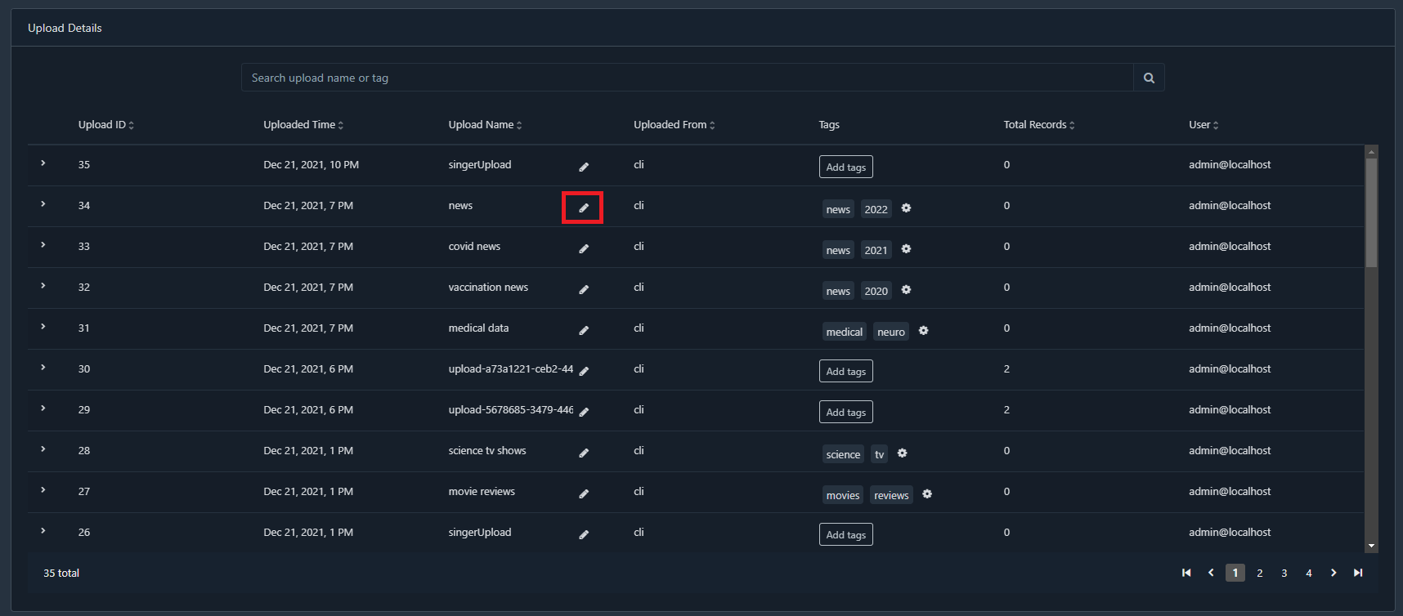Viewport: 1403px width, 616px height.
Task: Click the 'tv' tag
Action: [x=880, y=454]
